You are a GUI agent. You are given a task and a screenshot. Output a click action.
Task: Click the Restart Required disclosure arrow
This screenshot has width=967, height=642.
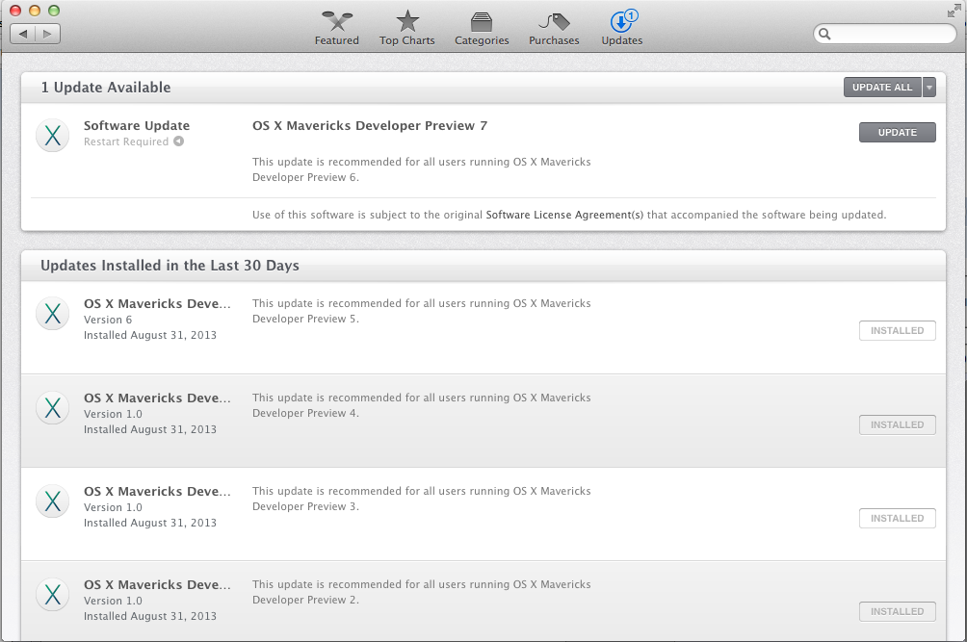(178, 141)
